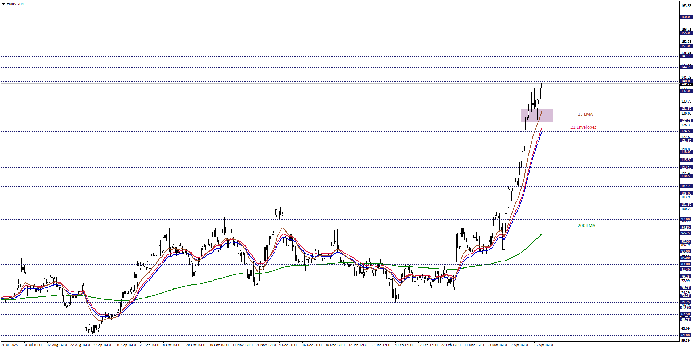Click the 131.50 price level tag

point(686,109)
